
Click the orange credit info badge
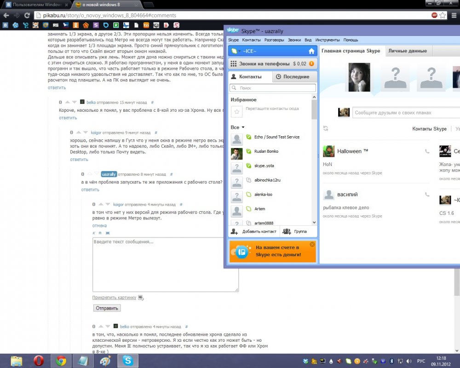[311, 63]
